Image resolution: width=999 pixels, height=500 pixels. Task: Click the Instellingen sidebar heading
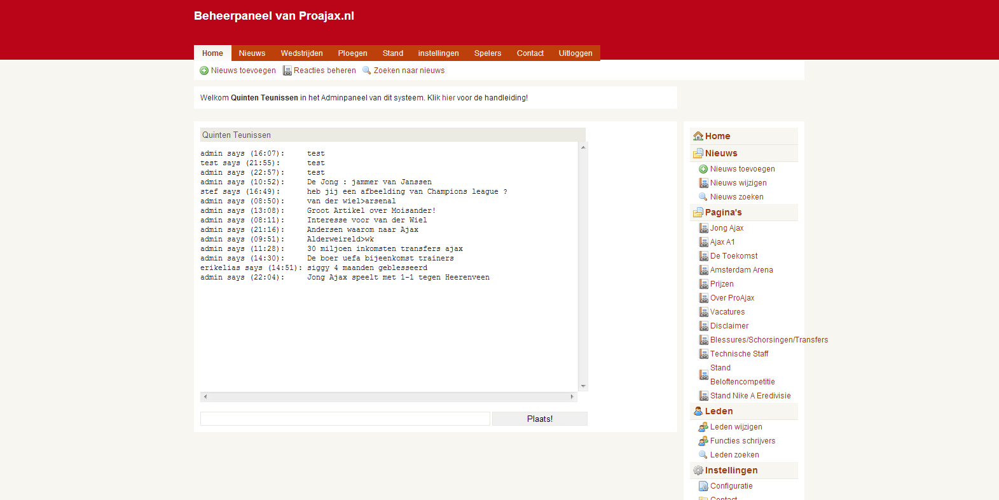[x=731, y=470]
